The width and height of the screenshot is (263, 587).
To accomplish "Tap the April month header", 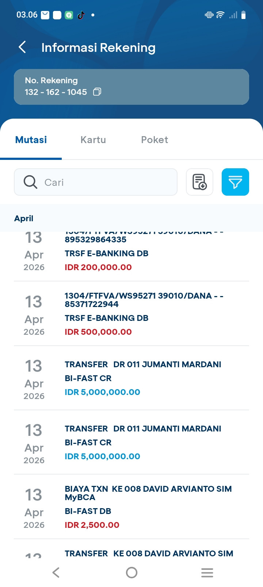I will coord(24,218).
